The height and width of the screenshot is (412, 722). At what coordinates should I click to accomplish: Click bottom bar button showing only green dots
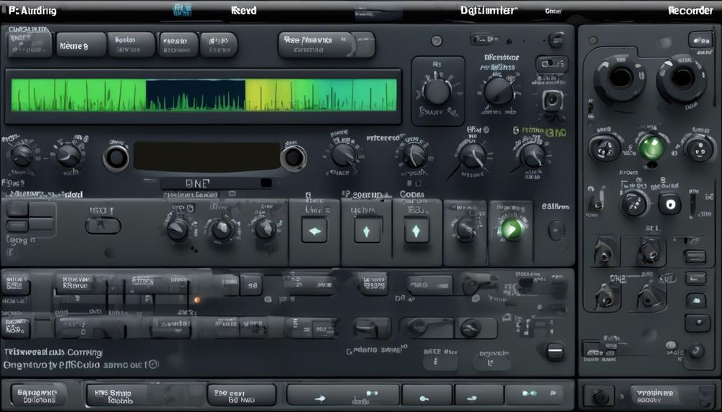[534, 395]
